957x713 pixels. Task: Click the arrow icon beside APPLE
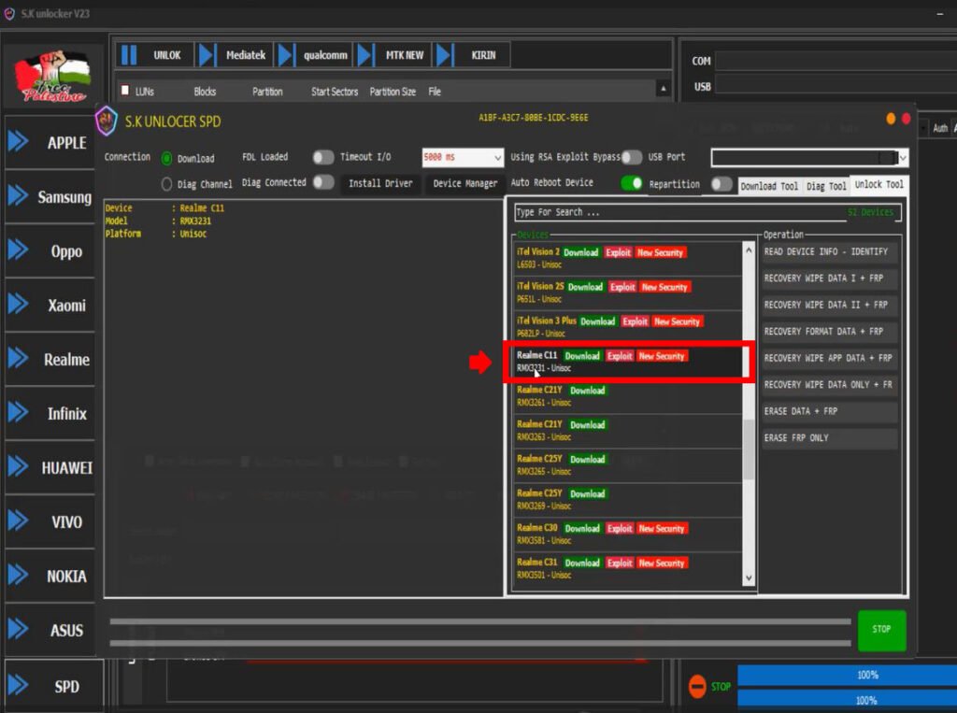tap(19, 142)
